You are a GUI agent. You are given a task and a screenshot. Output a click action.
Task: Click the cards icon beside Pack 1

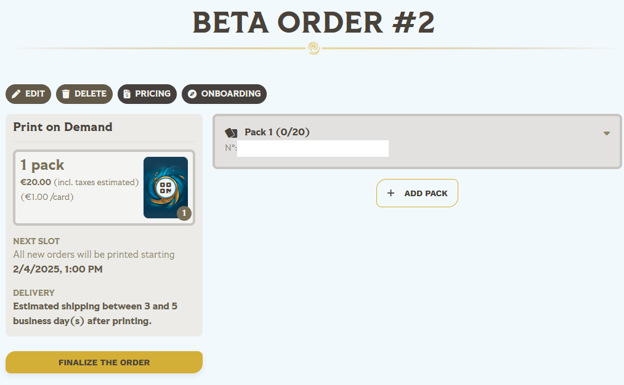[x=231, y=132]
